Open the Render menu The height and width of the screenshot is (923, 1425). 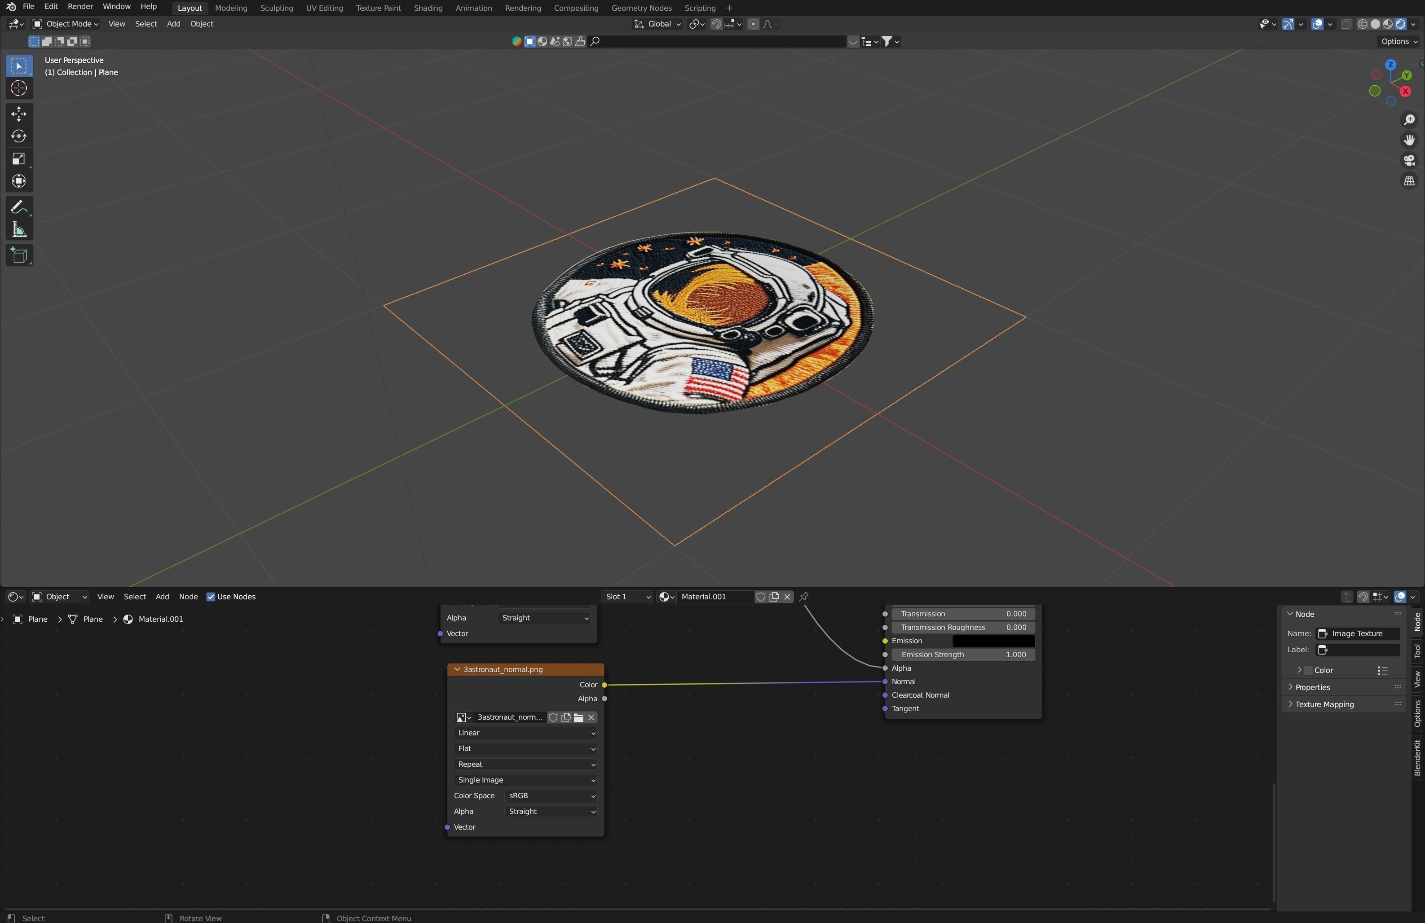coord(80,7)
